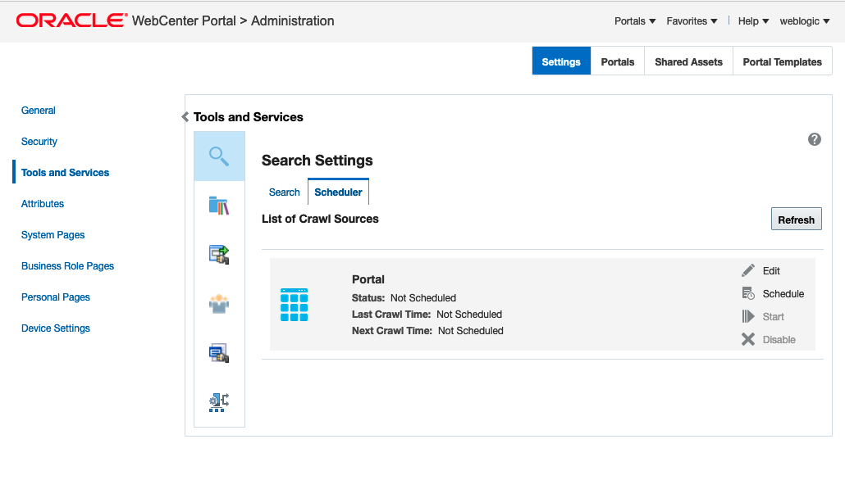Screen dimensions: 845x480
Task: Open Business Role Pages in sidebar
Action: point(67,266)
